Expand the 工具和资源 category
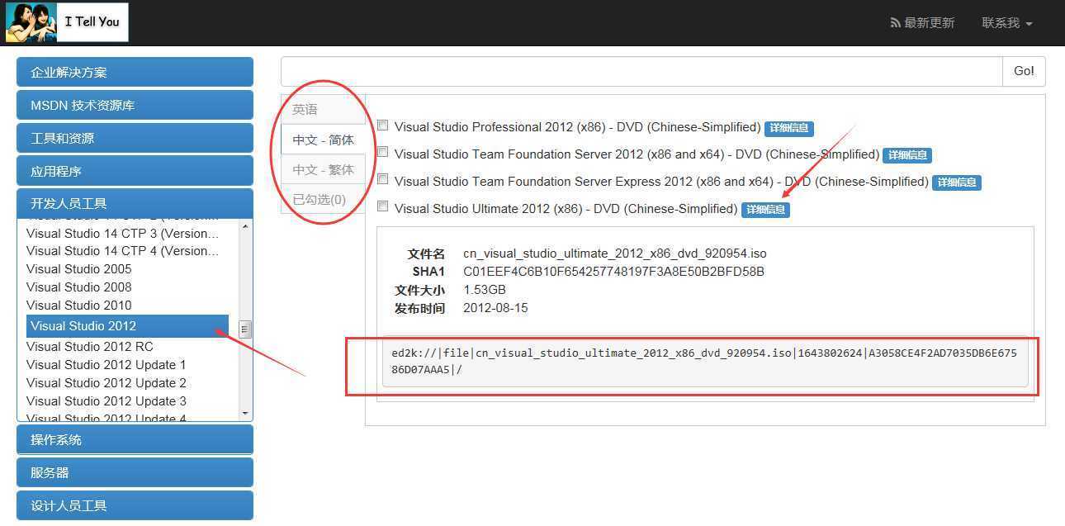This screenshot has width=1065, height=526. [x=135, y=138]
